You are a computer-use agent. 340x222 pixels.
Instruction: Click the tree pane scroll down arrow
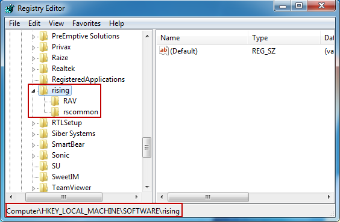[x=147, y=187]
